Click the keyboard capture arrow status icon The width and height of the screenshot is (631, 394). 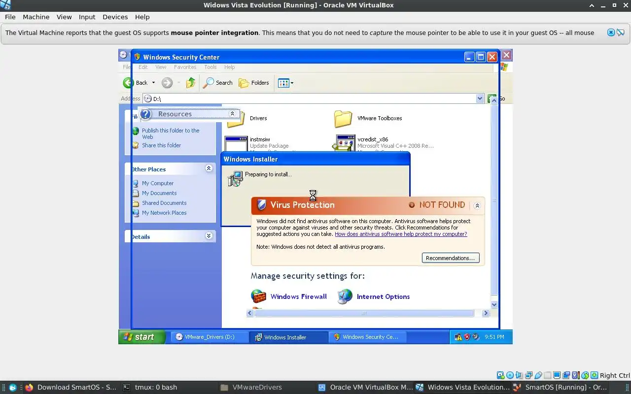(594, 375)
